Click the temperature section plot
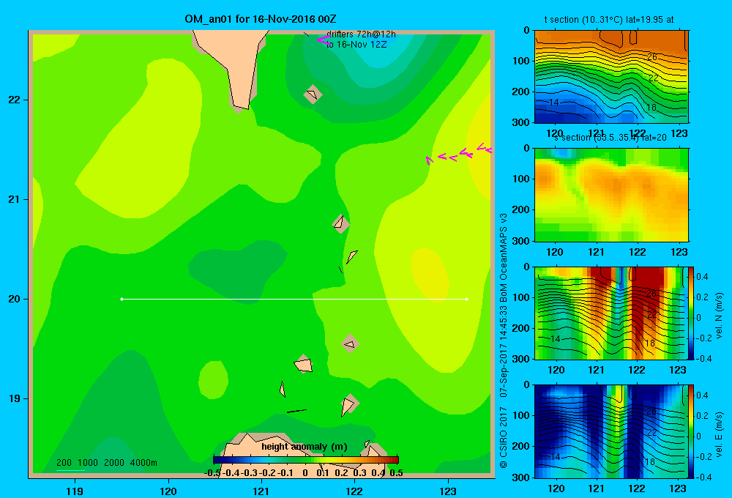This screenshot has width=732, height=498. [611, 77]
